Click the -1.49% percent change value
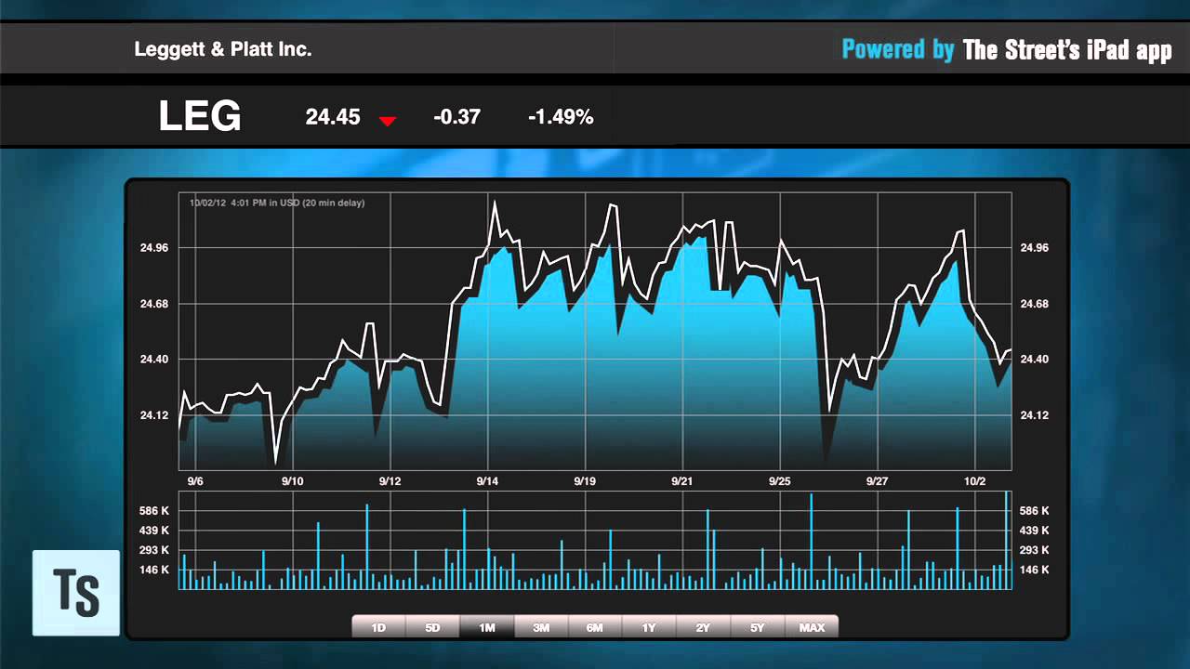This screenshot has width=1190, height=669. [x=561, y=117]
